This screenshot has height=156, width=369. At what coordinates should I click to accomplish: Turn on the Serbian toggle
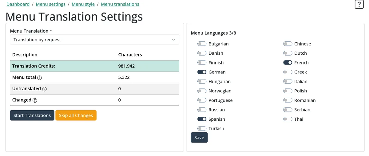click(288, 110)
